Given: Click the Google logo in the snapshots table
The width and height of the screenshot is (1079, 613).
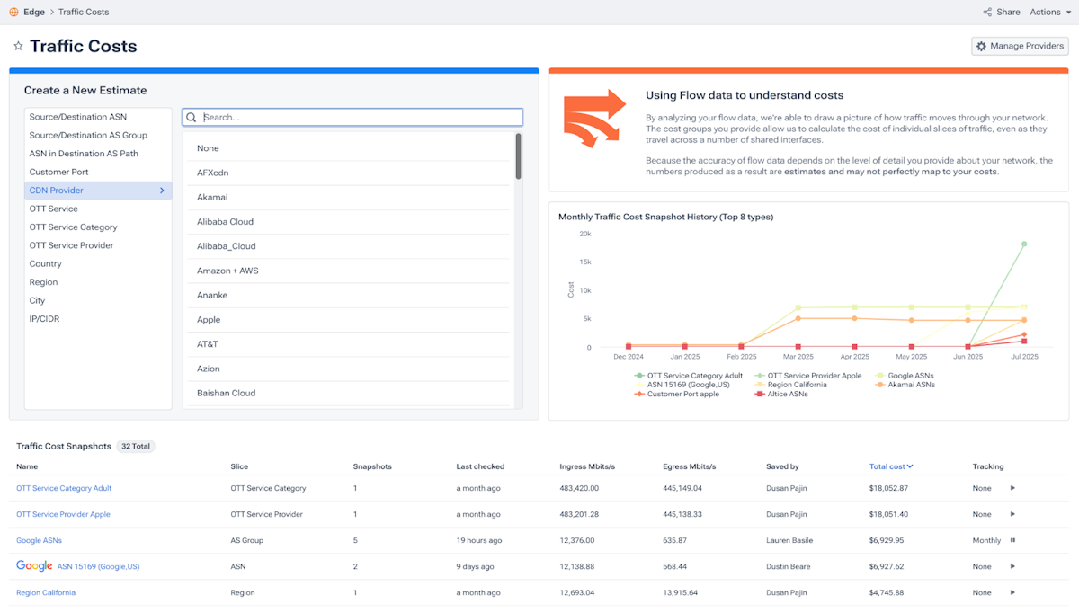Looking at the screenshot, I should pyautogui.click(x=34, y=566).
